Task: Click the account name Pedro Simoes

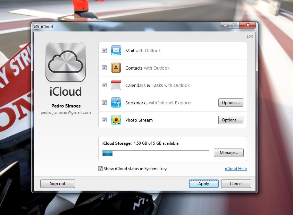Action: [66, 106]
